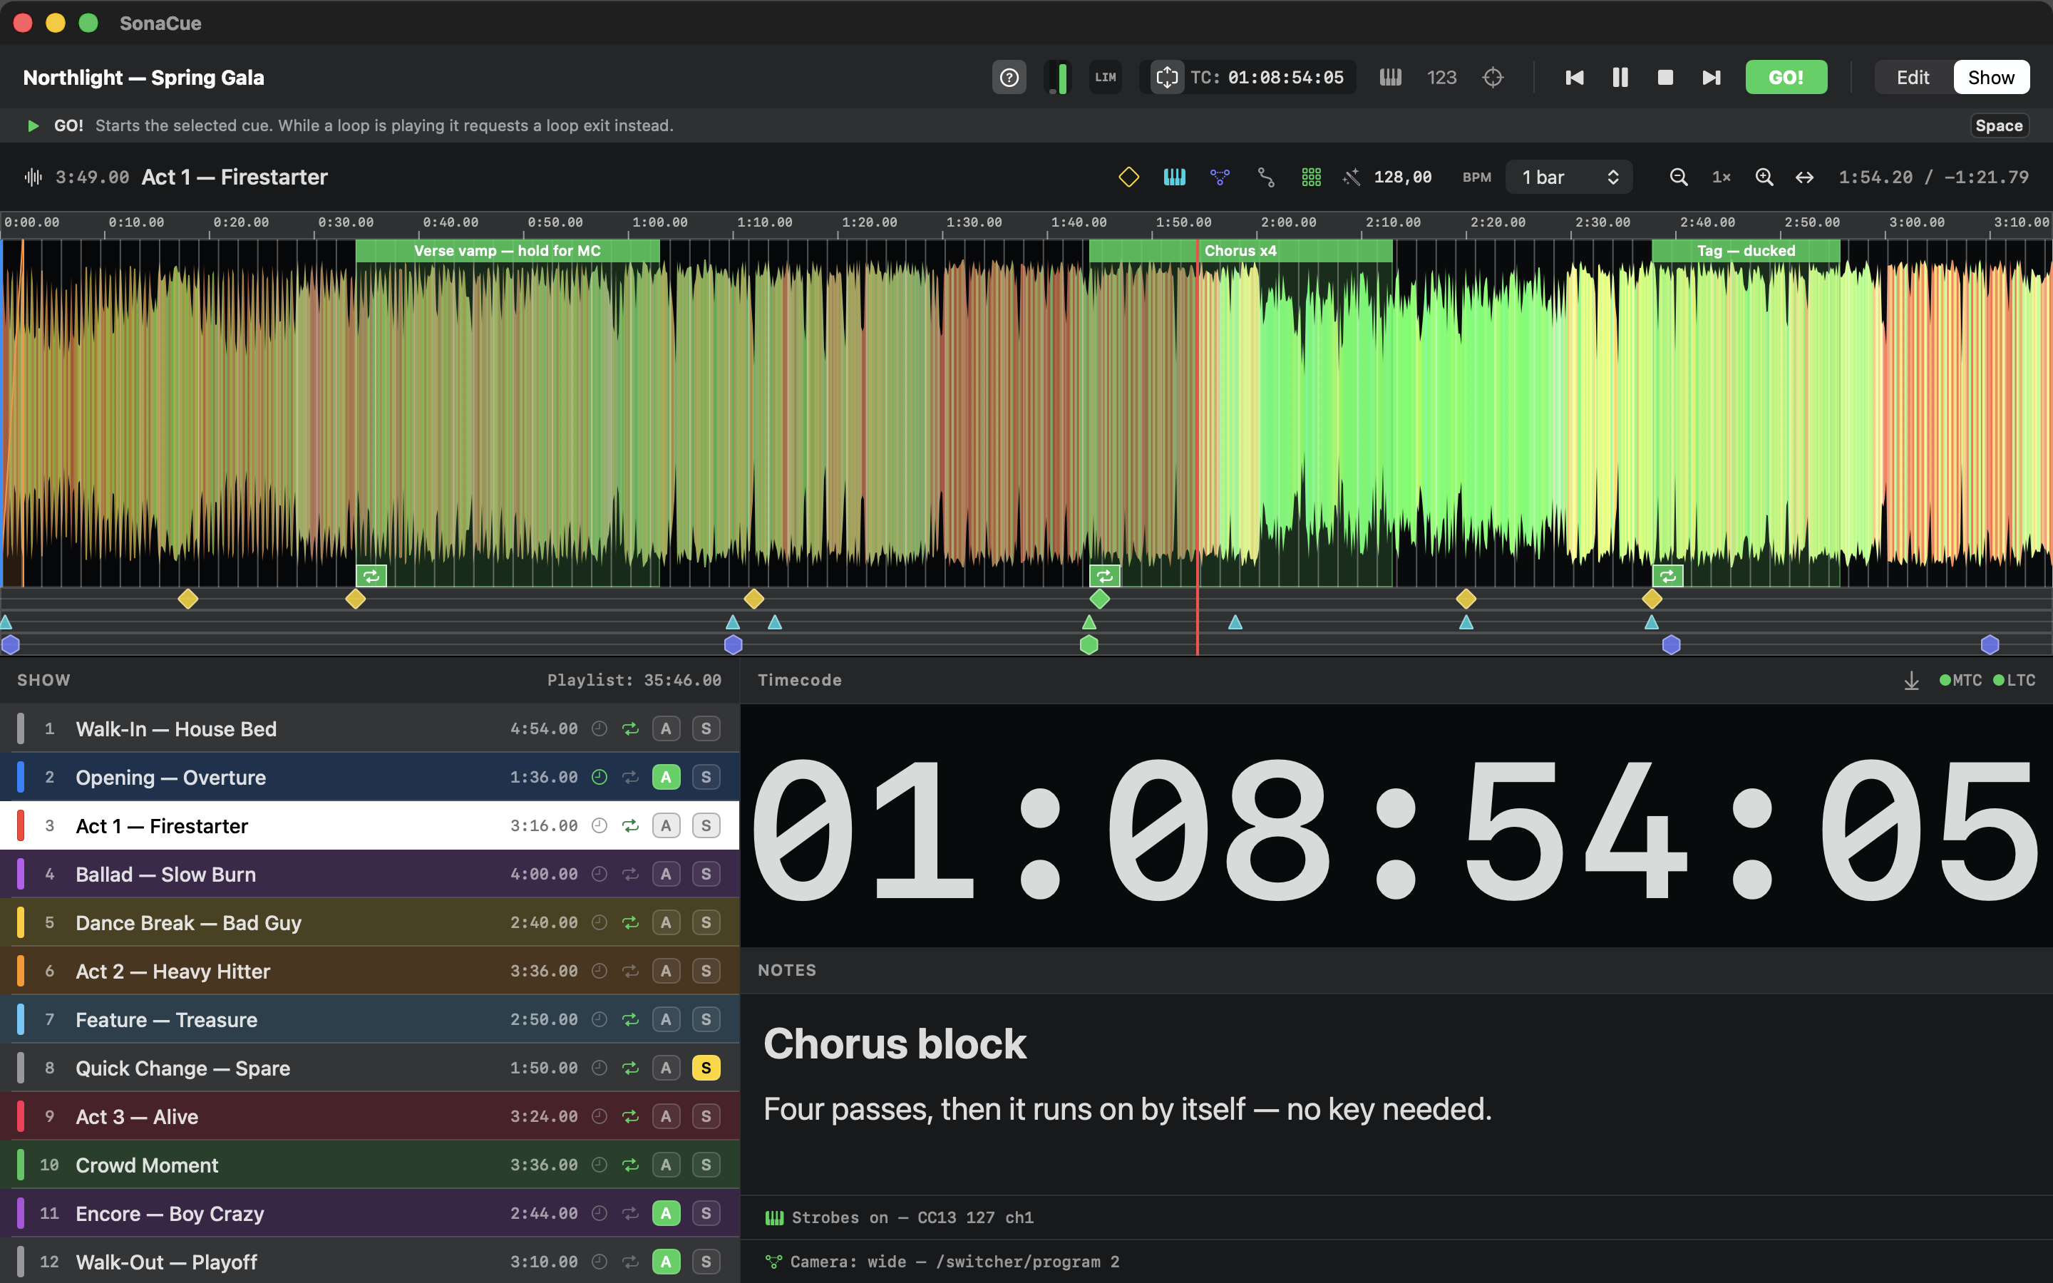The image size is (2053, 1283).
Task: Click the audio level meter in the top toolbar
Action: 1057,77
